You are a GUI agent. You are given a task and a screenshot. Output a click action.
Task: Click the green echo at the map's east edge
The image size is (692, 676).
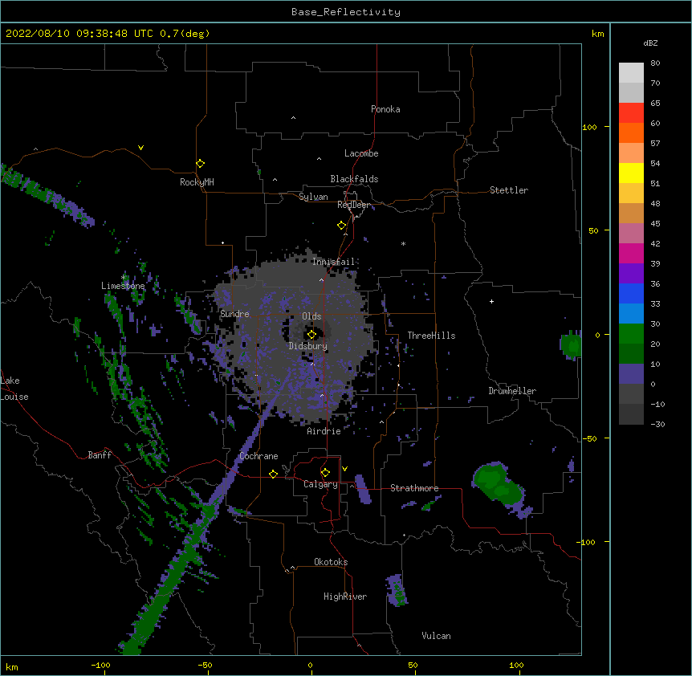point(571,344)
